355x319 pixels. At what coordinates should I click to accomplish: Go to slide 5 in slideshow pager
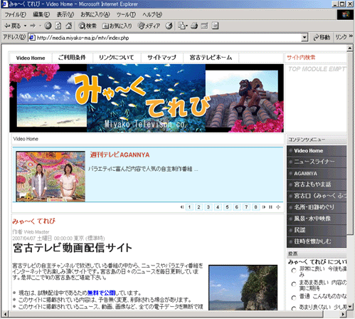point(227,207)
